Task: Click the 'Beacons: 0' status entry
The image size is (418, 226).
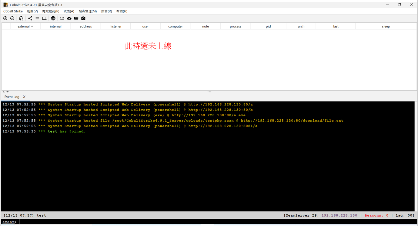Action: point(376,215)
